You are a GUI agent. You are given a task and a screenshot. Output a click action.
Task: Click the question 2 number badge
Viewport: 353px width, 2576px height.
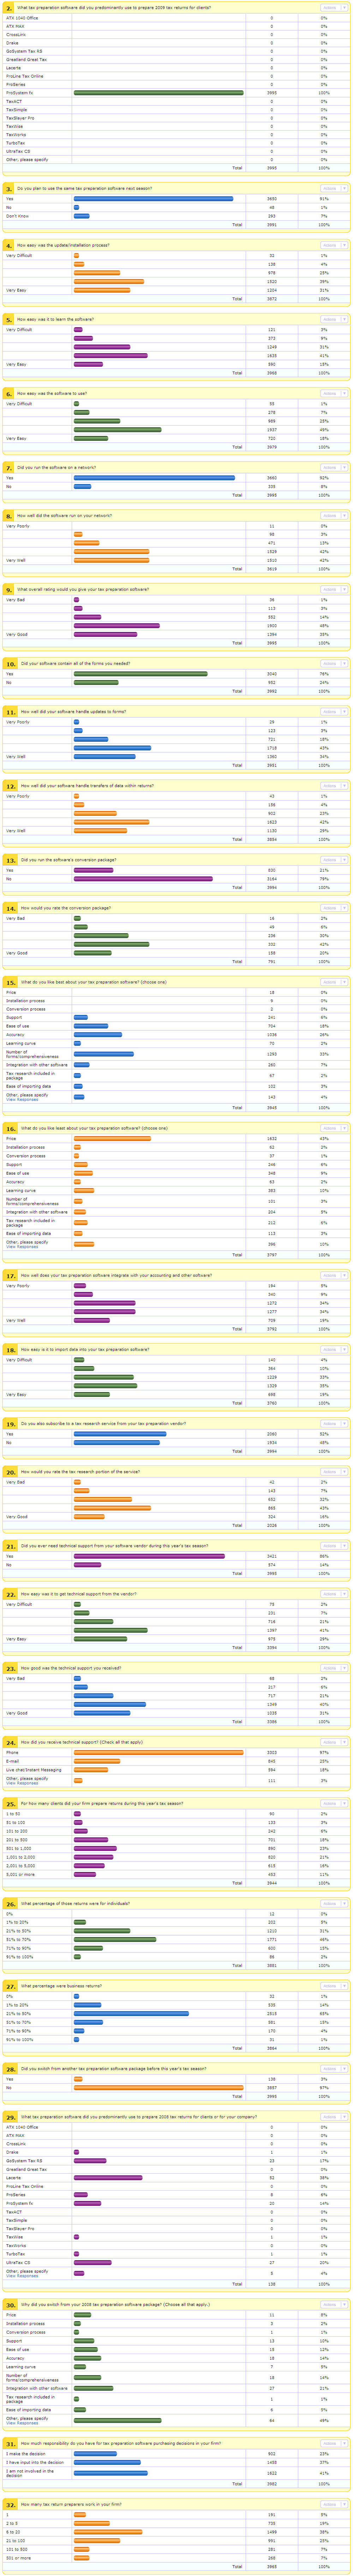click(9, 7)
